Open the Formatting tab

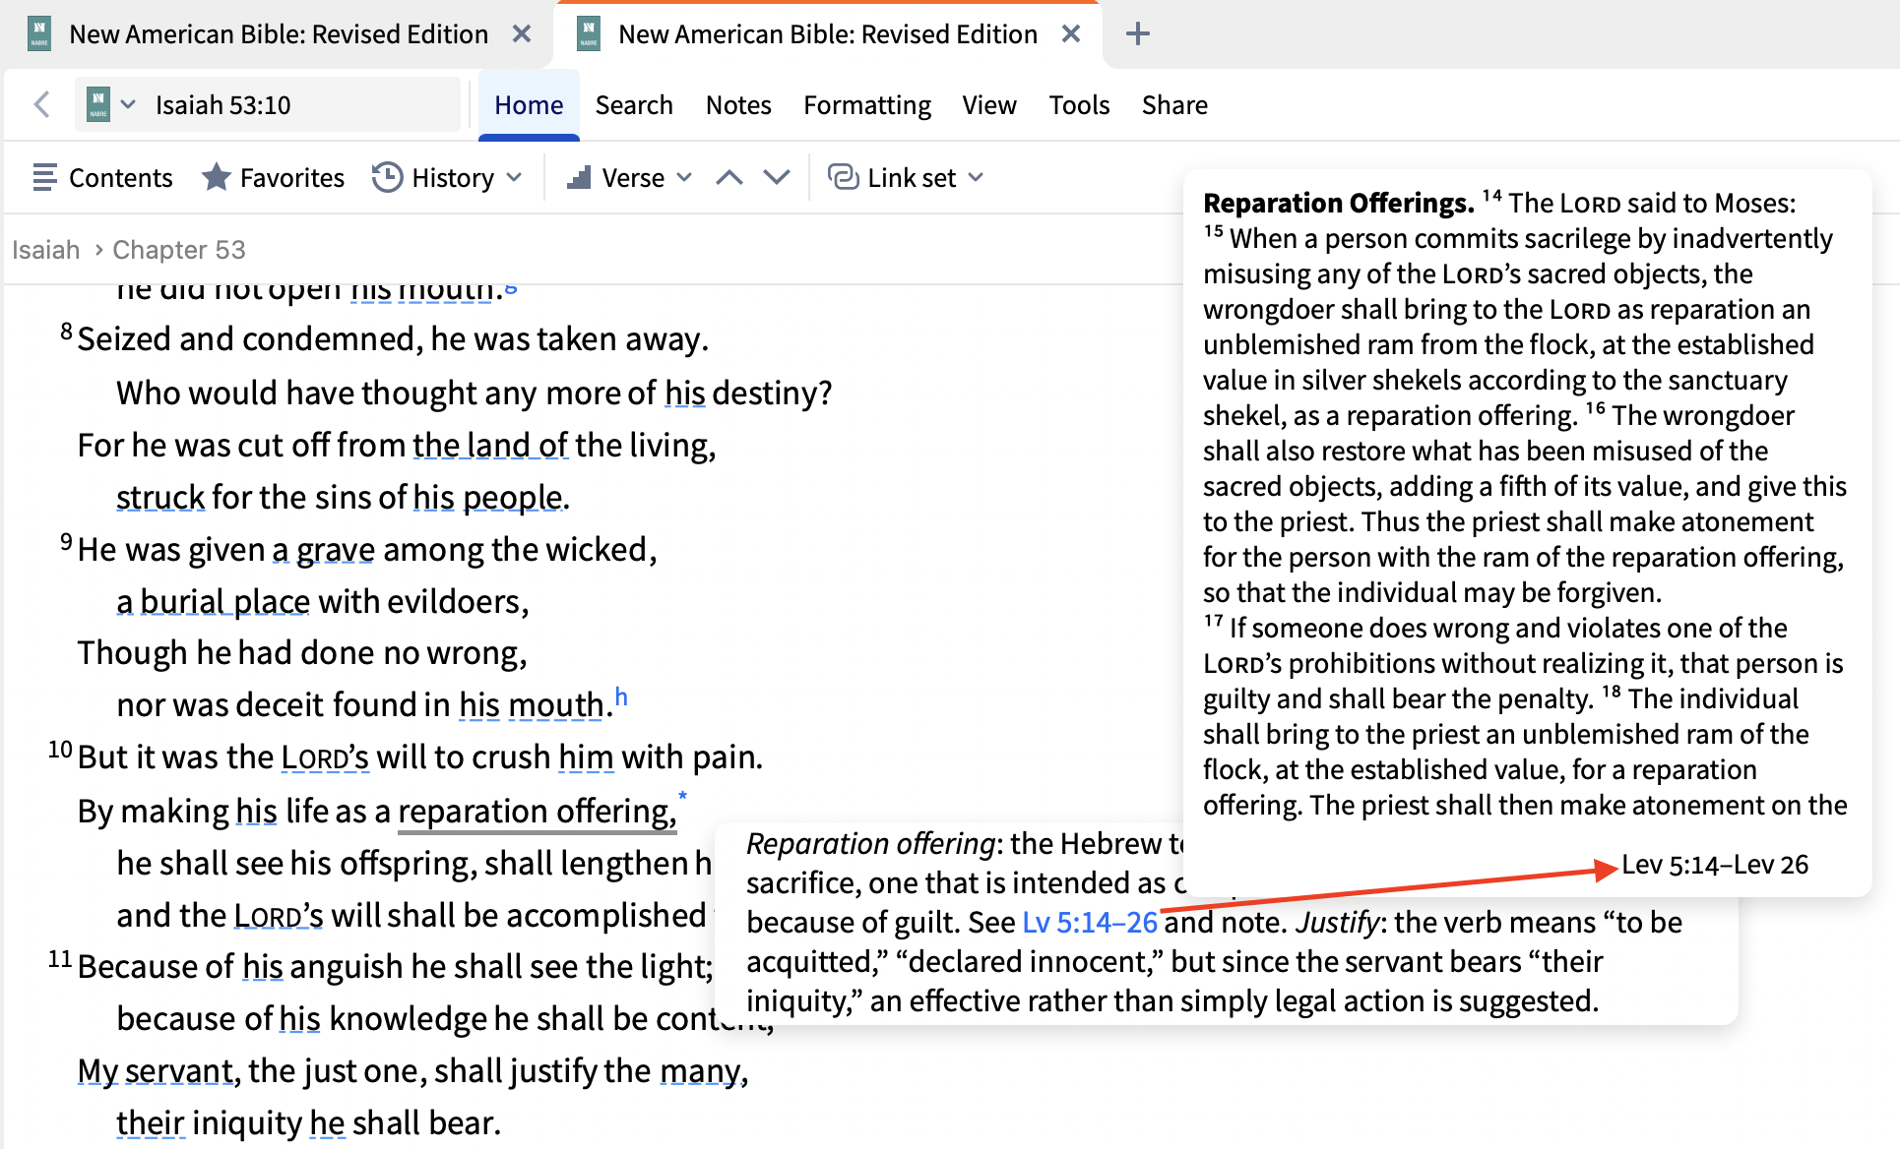(x=867, y=104)
